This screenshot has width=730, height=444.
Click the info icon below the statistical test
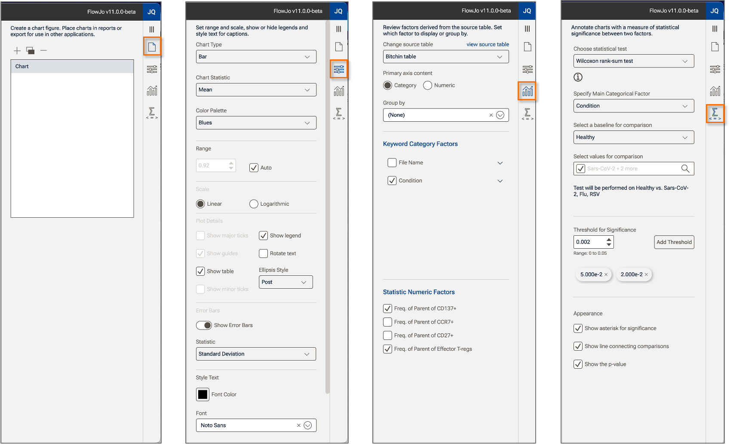[578, 77]
